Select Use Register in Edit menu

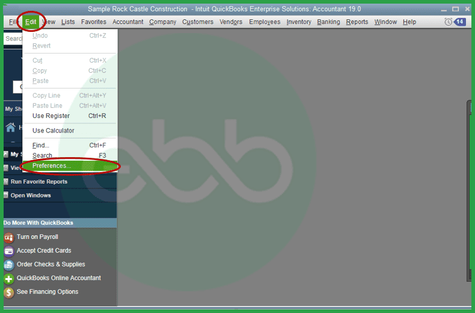(x=70, y=116)
